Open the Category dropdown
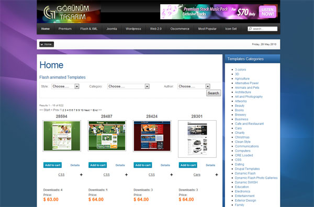 pos(128,86)
